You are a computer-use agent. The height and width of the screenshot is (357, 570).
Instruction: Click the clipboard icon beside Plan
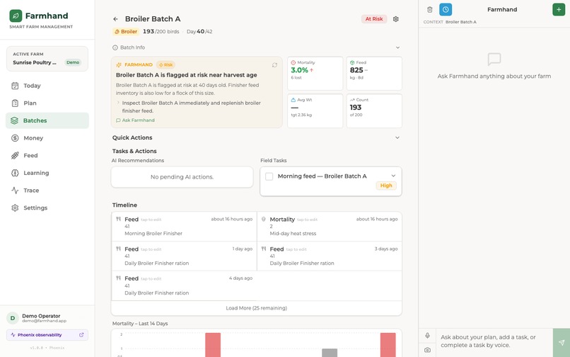[x=15, y=103]
